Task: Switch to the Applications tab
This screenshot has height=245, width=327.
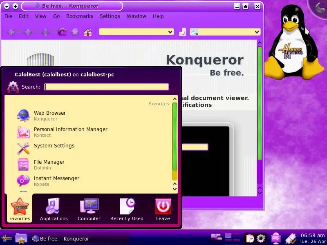Action: pyautogui.click(x=54, y=209)
